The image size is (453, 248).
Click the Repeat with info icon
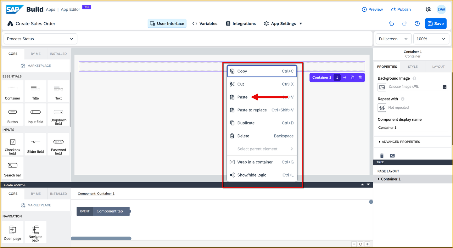point(403,99)
